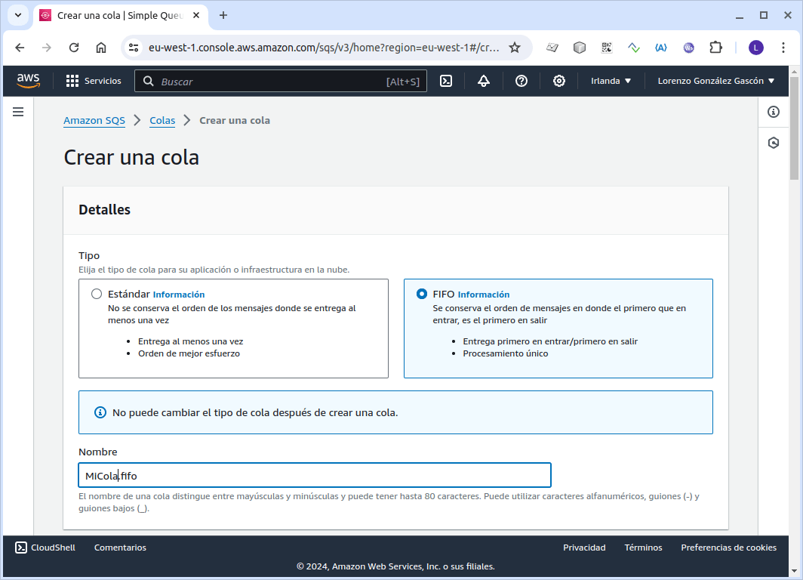
Task: Open Lorenzo González Gascón account menu
Action: 716,81
